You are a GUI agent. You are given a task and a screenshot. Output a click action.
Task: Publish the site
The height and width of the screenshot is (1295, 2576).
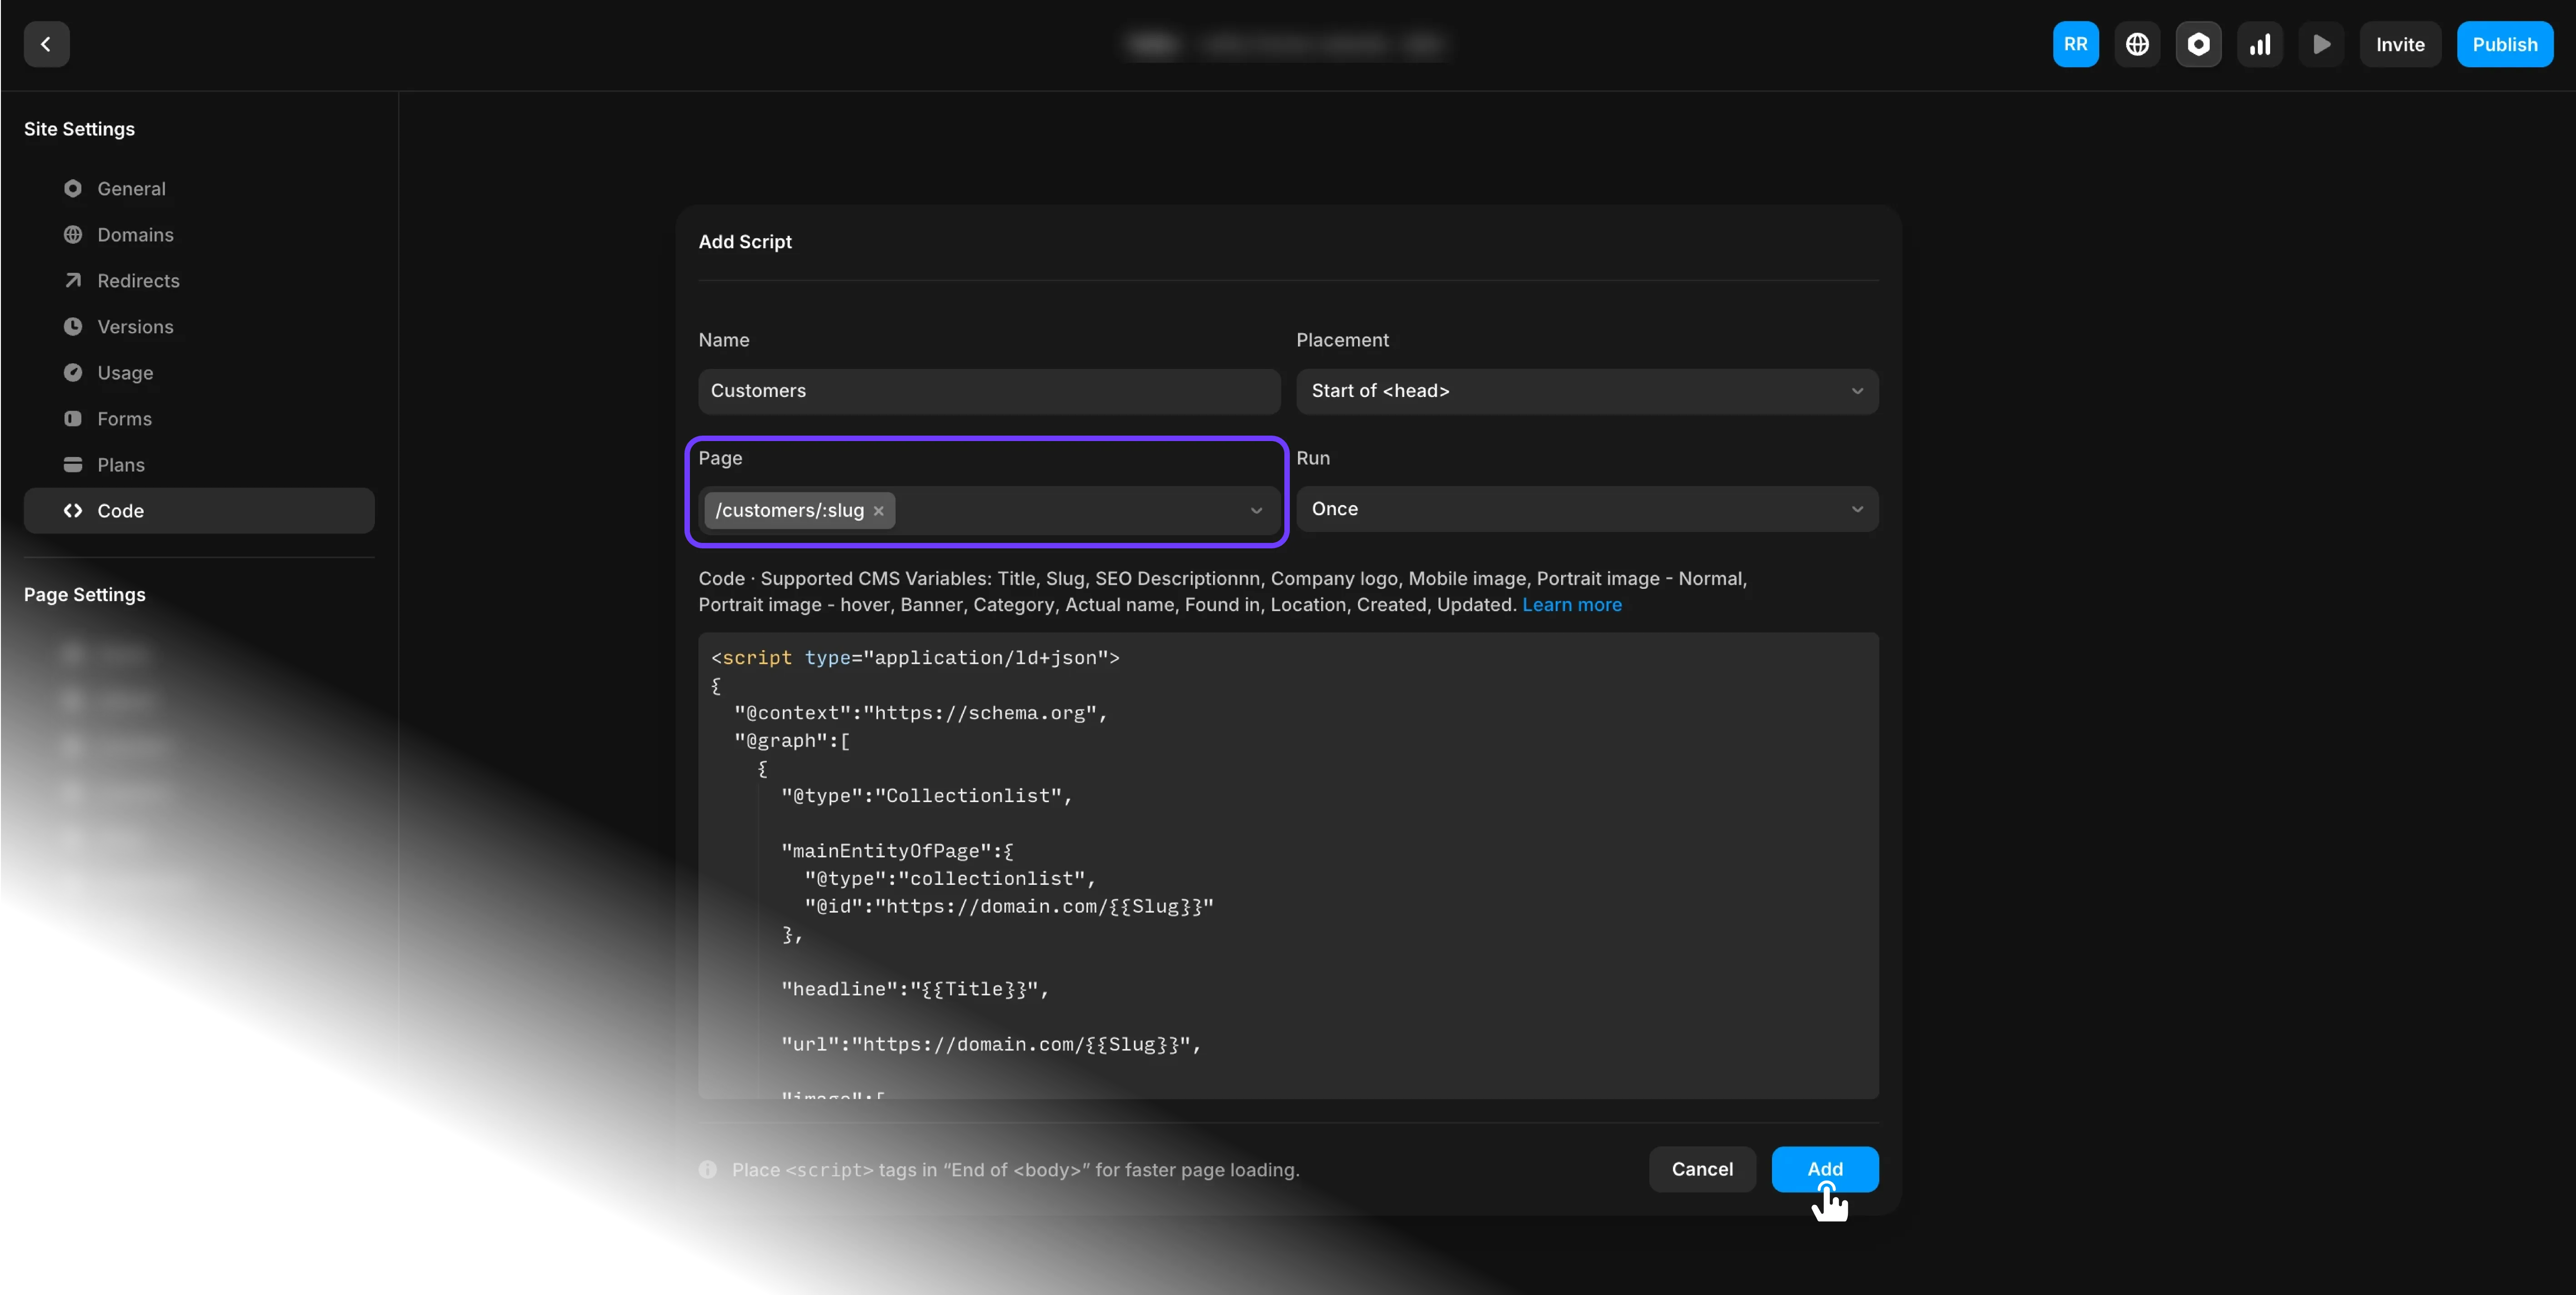[2504, 44]
